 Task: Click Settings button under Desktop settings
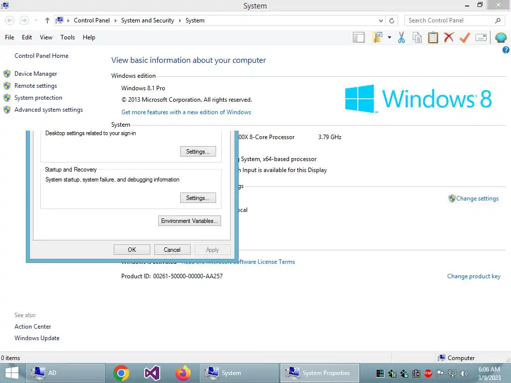coord(198,152)
